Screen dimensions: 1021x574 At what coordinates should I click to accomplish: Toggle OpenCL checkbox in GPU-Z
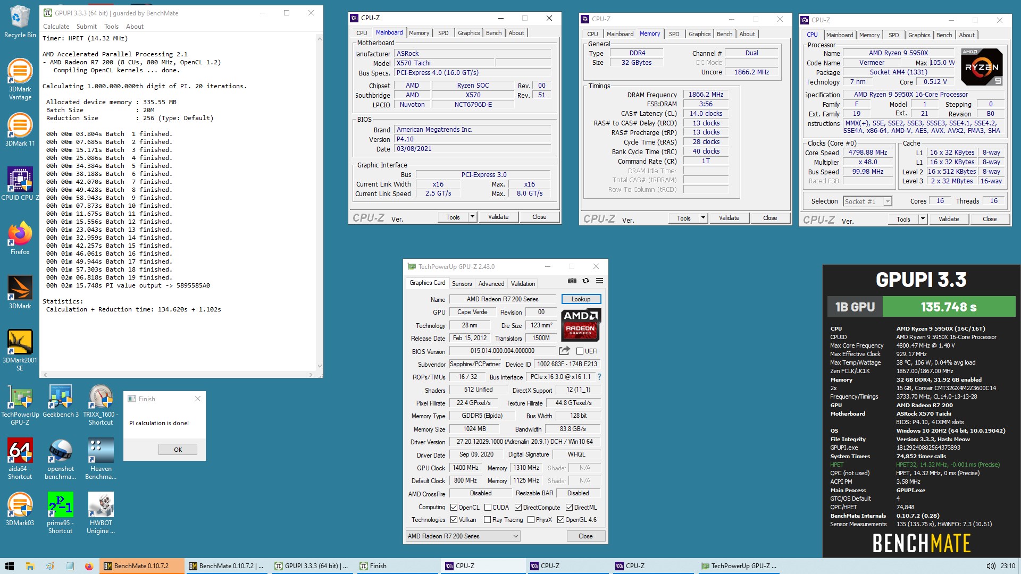click(454, 508)
